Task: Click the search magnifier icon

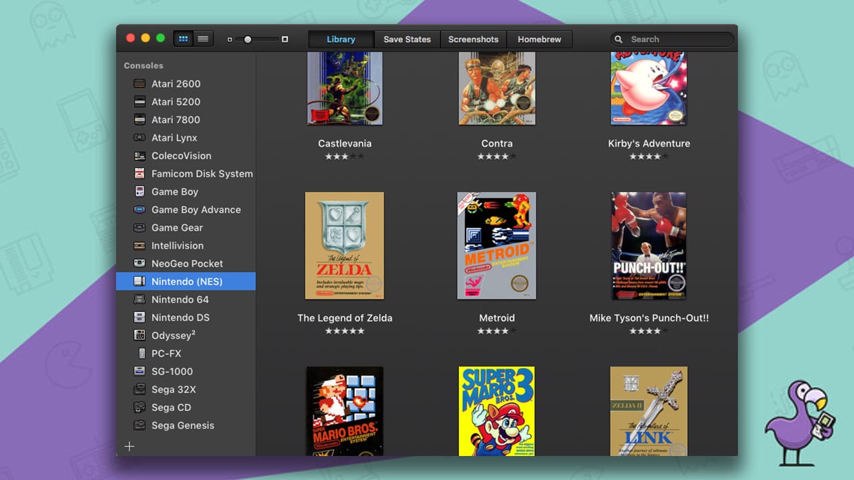Action: [x=618, y=39]
